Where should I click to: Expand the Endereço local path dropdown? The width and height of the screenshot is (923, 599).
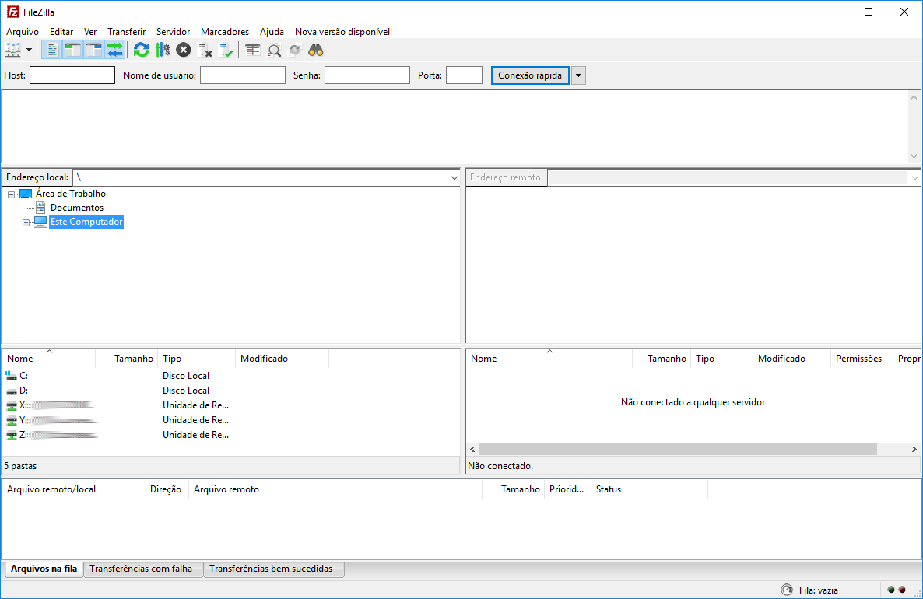point(454,177)
